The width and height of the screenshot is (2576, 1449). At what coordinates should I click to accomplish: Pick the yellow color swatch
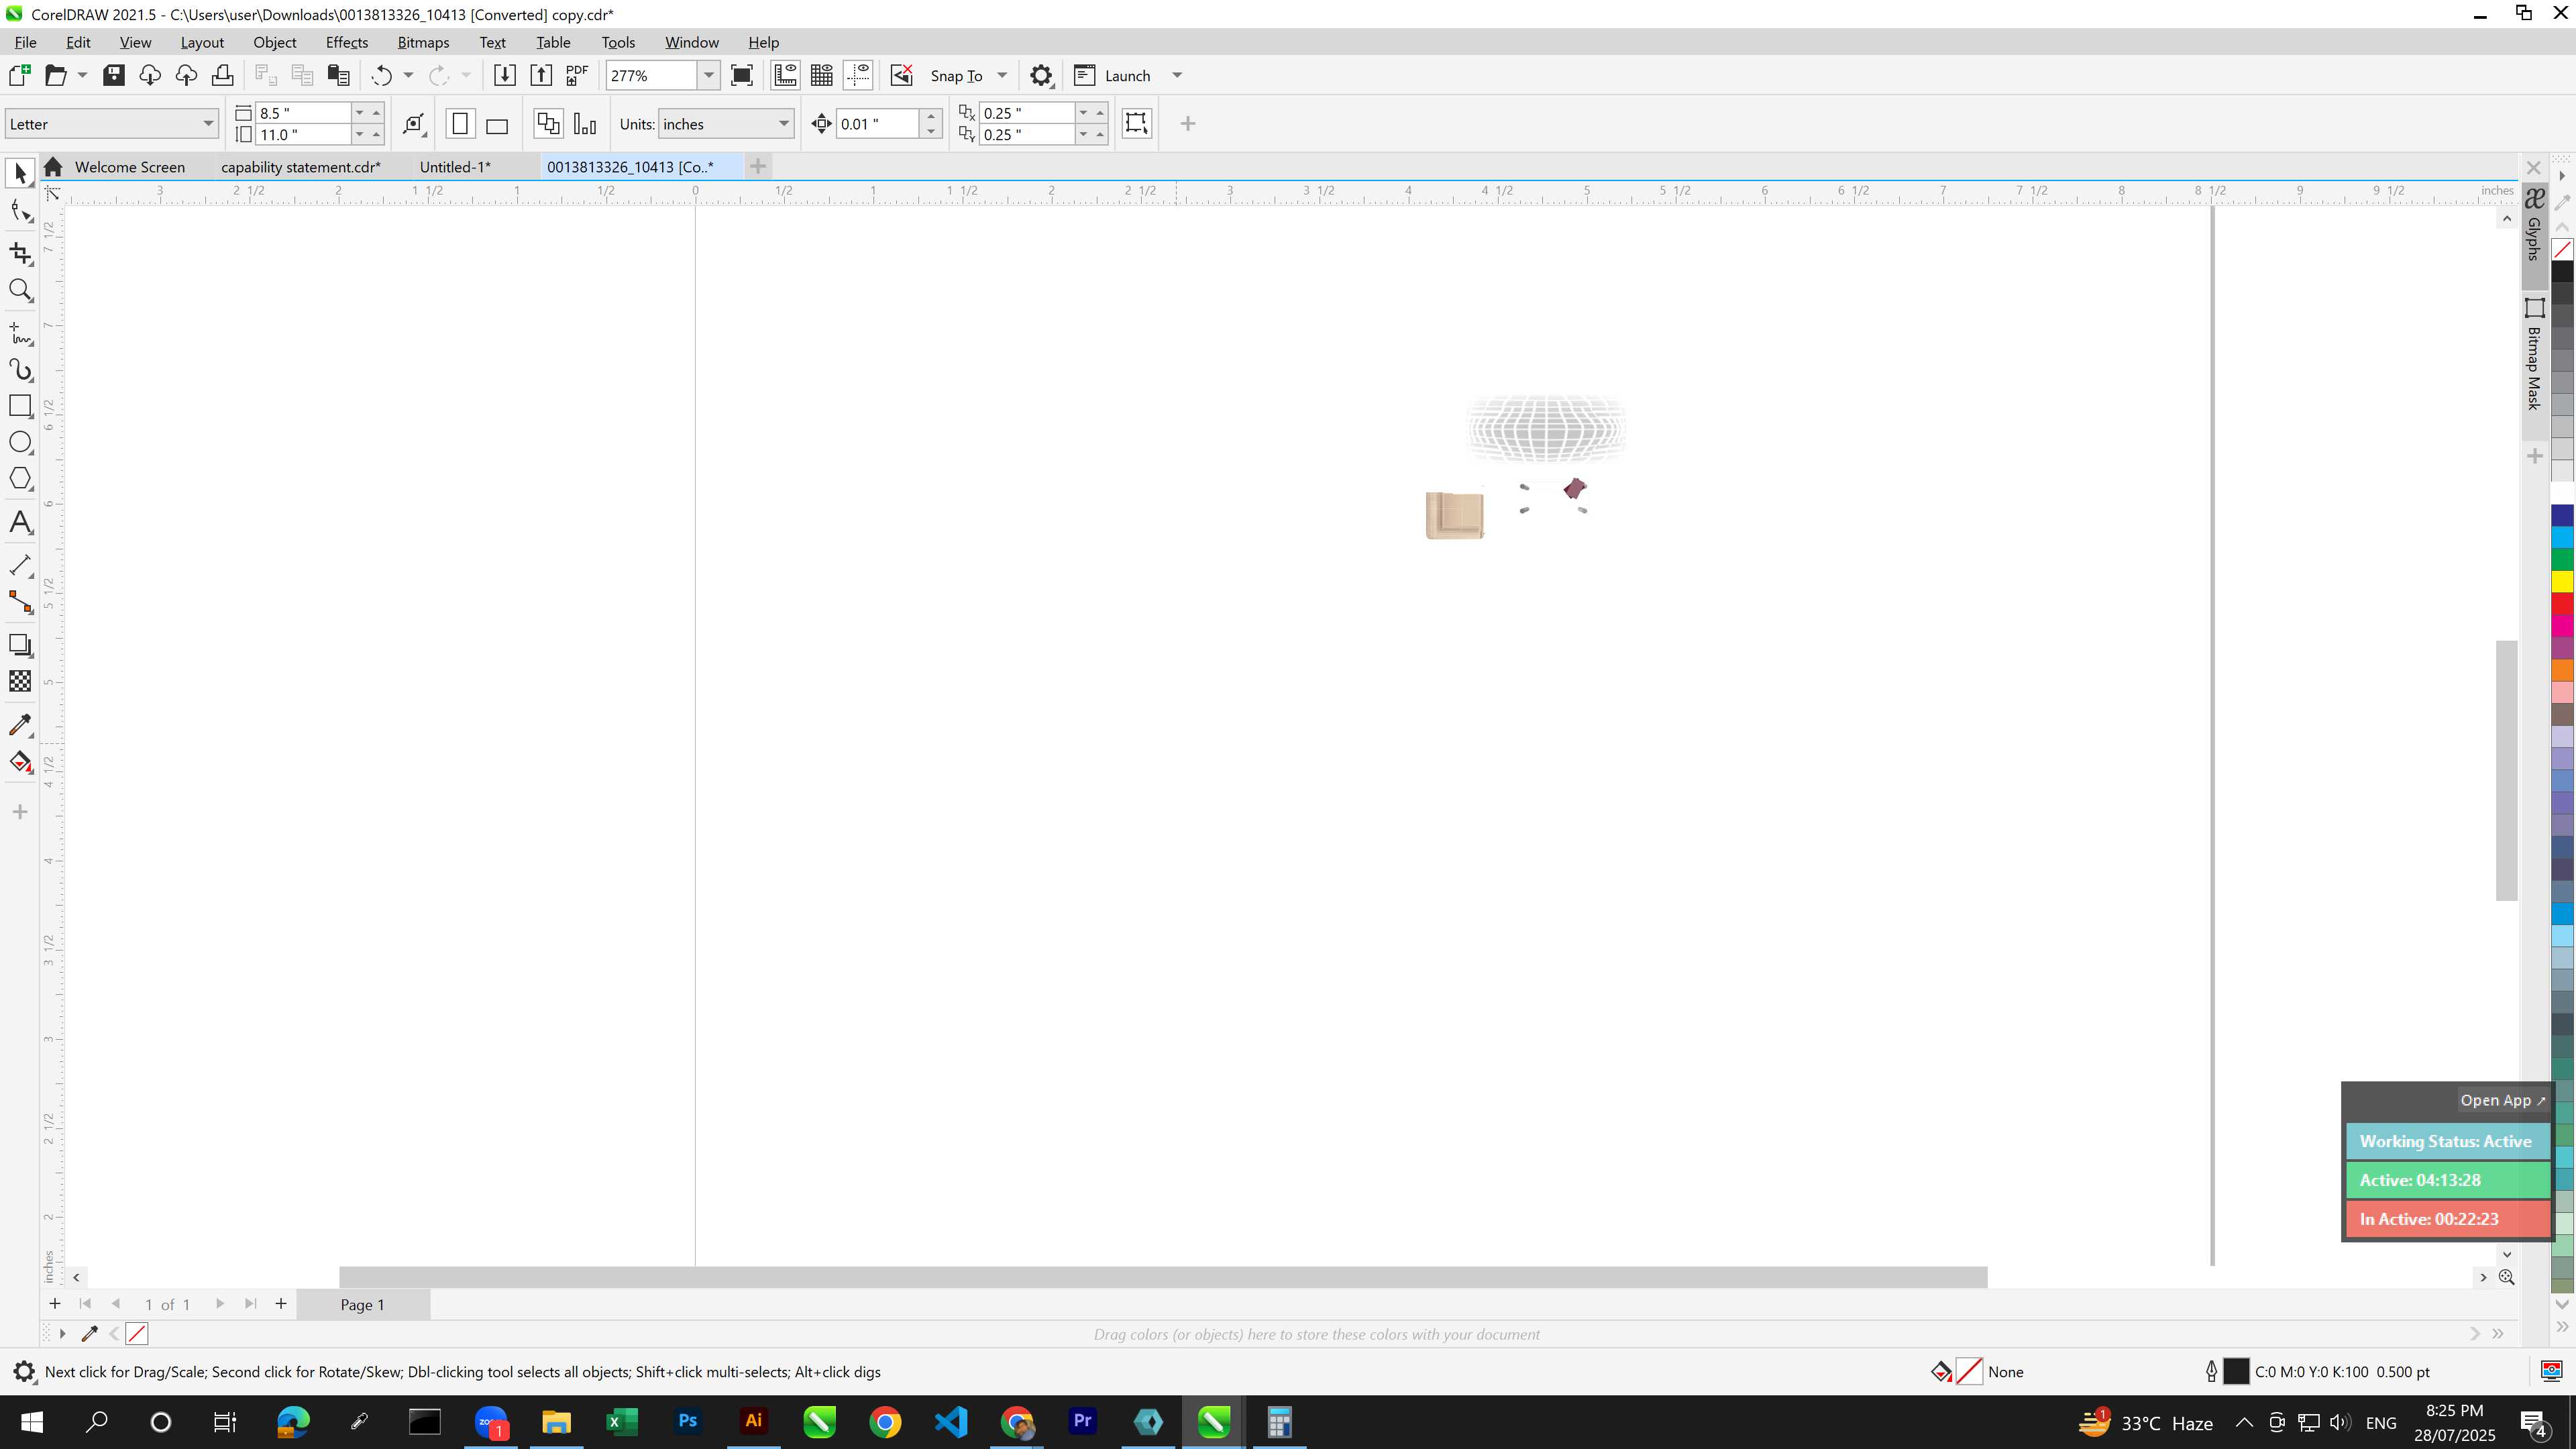click(x=2563, y=582)
